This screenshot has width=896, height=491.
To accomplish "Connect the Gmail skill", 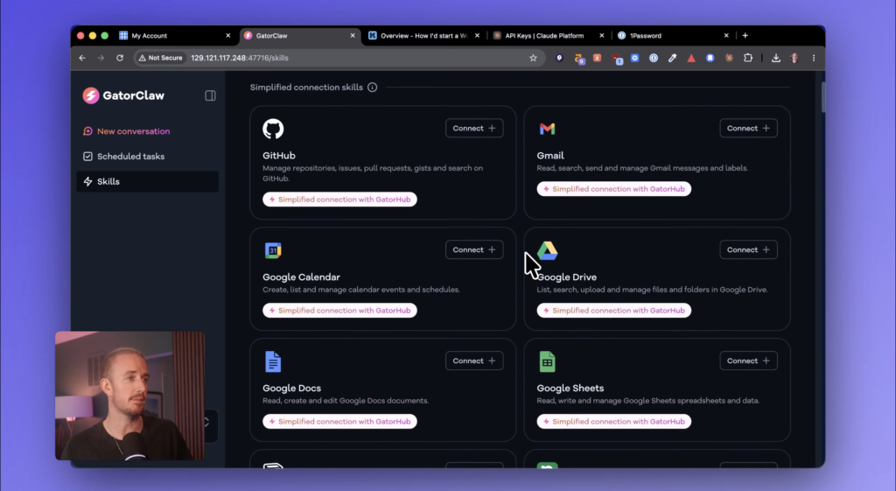I will (748, 128).
